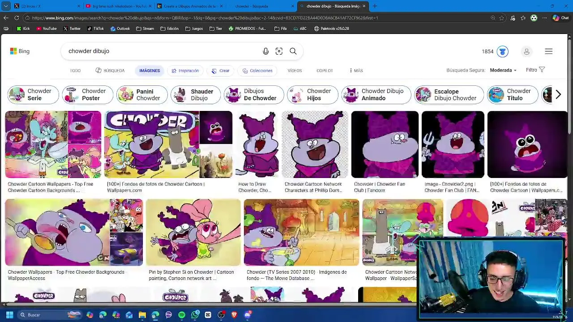The width and height of the screenshot is (573, 322).
Task: Select the Chowder Serie suggestion chip
Action: tap(33, 95)
